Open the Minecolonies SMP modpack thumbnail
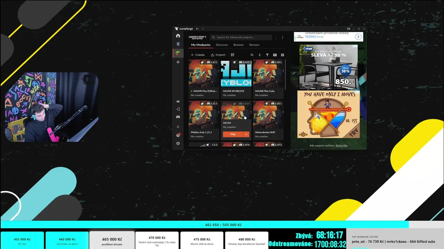 pos(268,115)
